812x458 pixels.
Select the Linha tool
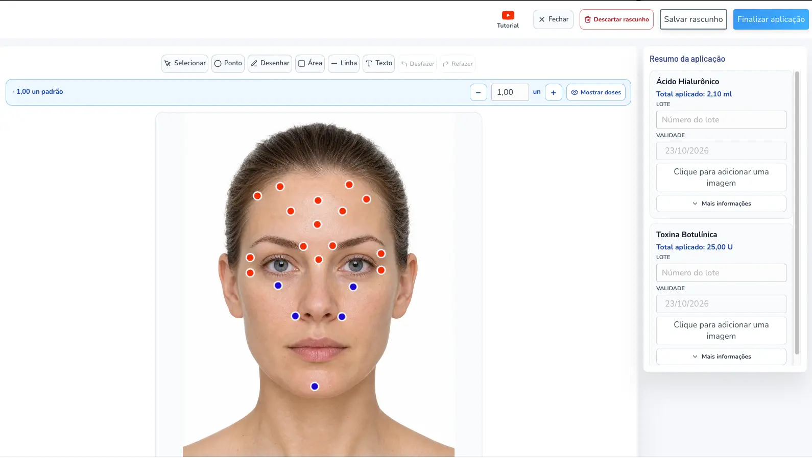[x=344, y=64]
